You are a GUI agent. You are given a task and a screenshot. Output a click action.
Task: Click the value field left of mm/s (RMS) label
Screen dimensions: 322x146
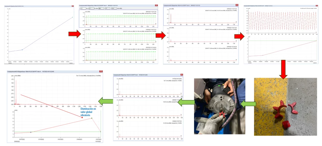pos(114,8)
